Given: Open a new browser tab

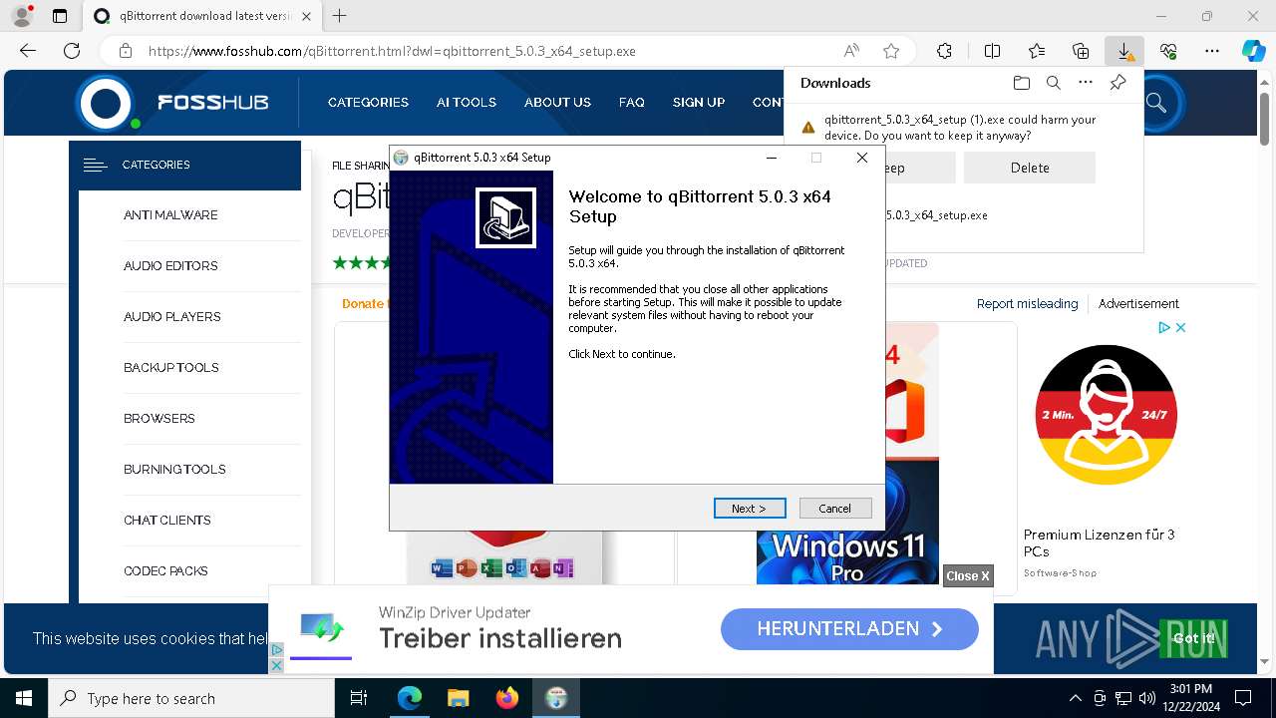Looking at the screenshot, I should click(340, 16).
